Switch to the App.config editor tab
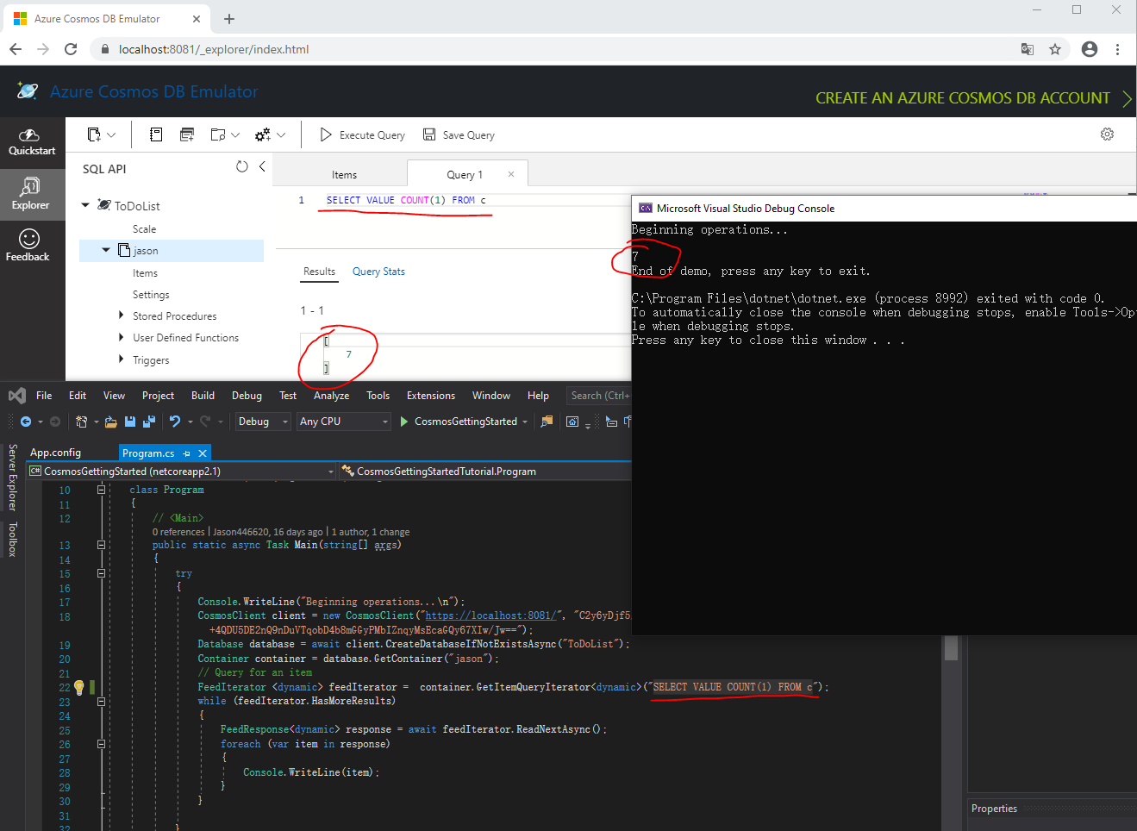The height and width of the screenshot is (831, 1137). click(55, 453)
